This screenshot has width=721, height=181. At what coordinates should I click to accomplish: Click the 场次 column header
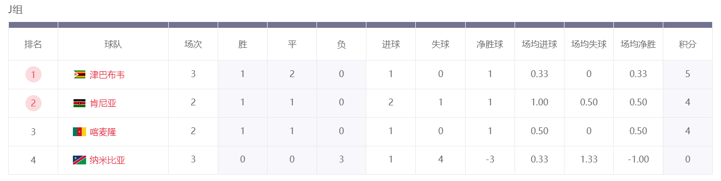tap(193, 44)
